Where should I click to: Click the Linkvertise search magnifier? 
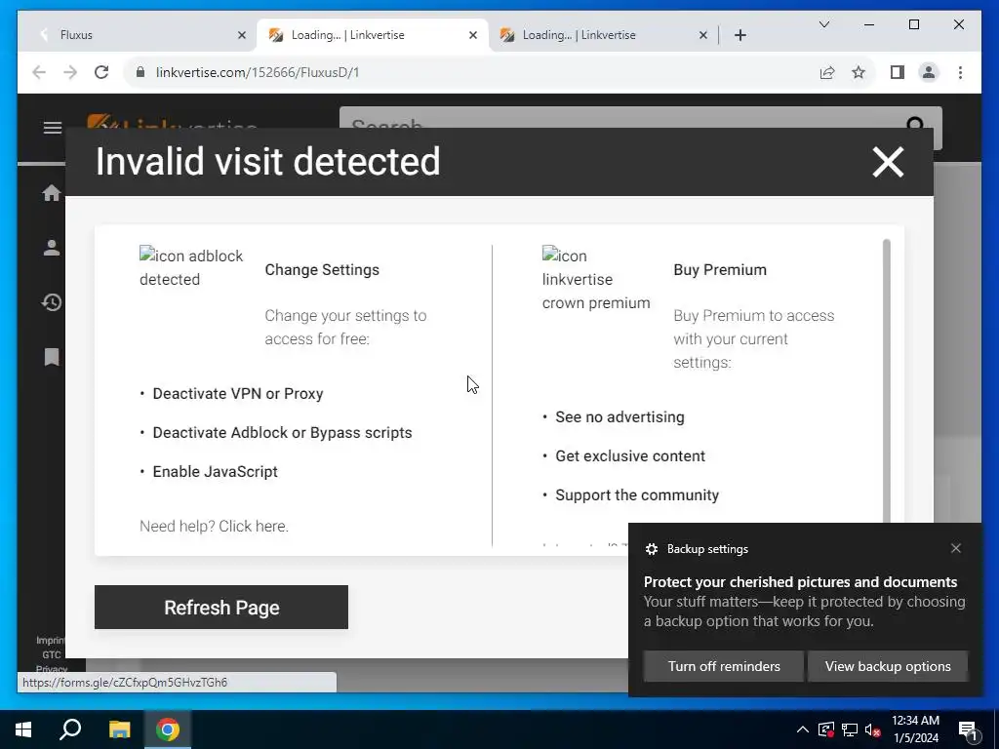(x=915, y=124)
